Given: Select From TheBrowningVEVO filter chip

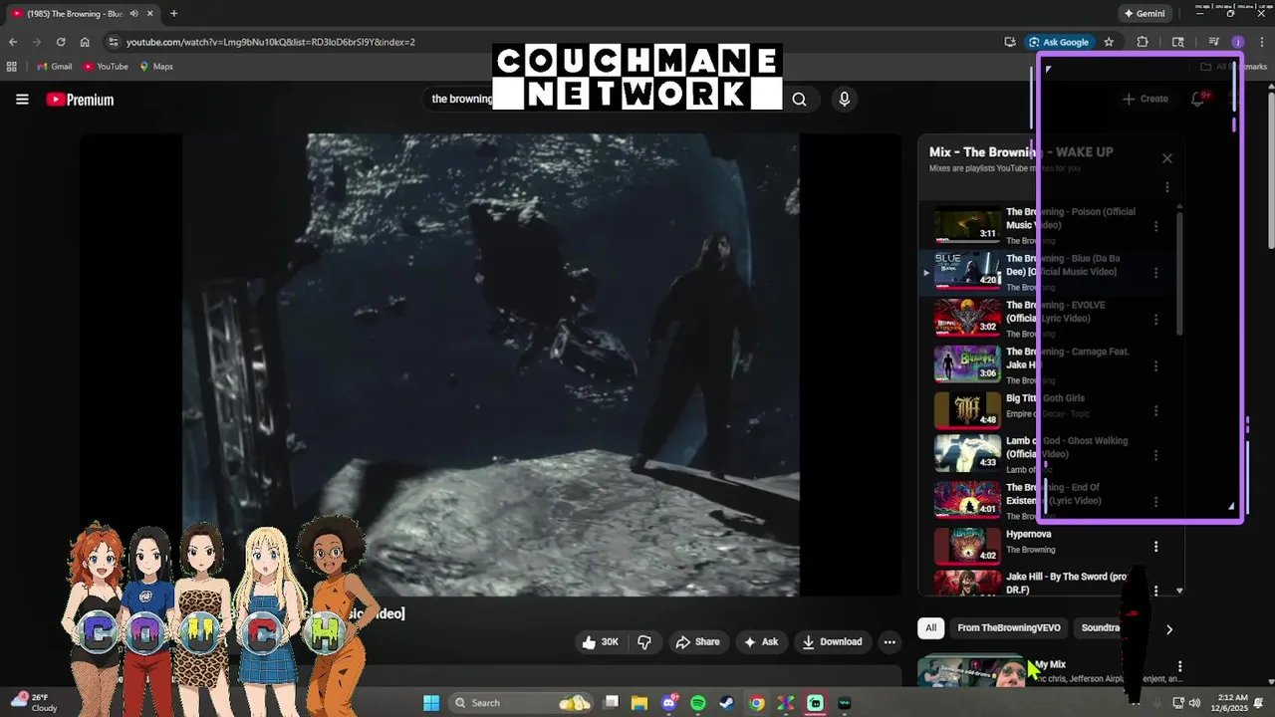Looking at the screenshot, I should [1008, 628].
